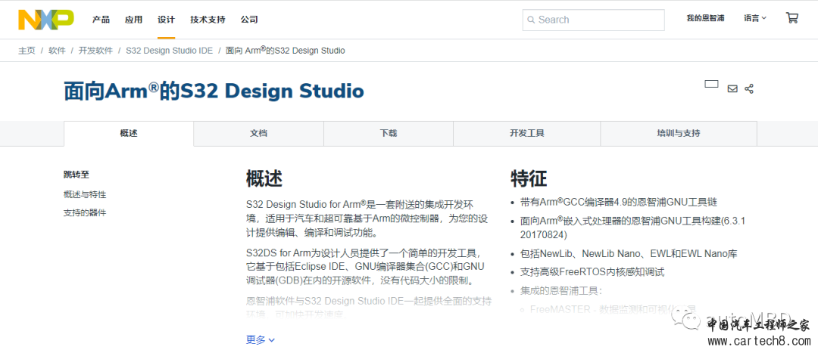Switch to the 培训与支持 tab

(x=678, y=133)
